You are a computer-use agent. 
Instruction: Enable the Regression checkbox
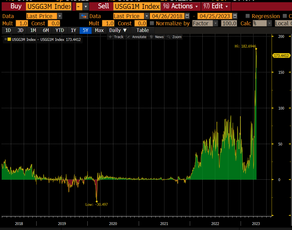(248, 16)
